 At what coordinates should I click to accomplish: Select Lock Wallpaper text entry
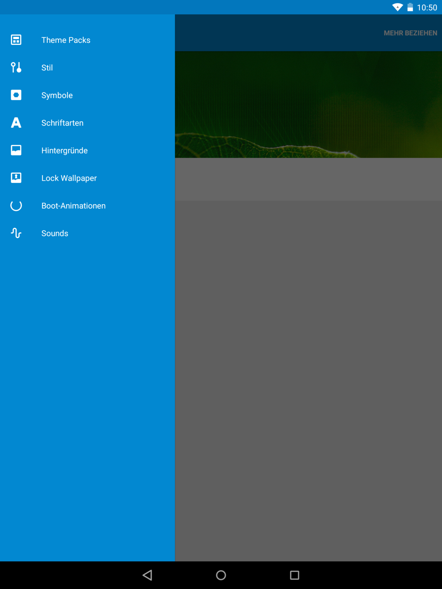pyautogui.click(x=69, y=178)
